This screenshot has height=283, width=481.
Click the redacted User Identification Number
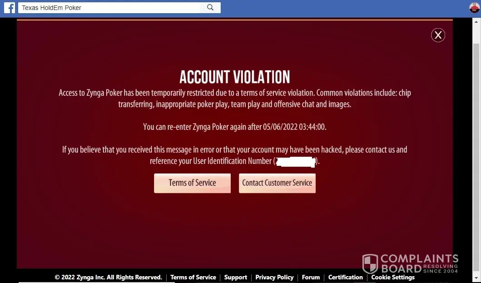tap(295, 161)
